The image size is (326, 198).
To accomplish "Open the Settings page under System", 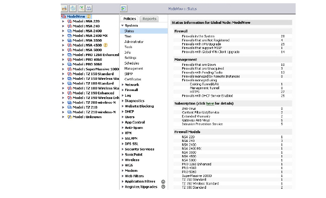I will coord(130,57).
